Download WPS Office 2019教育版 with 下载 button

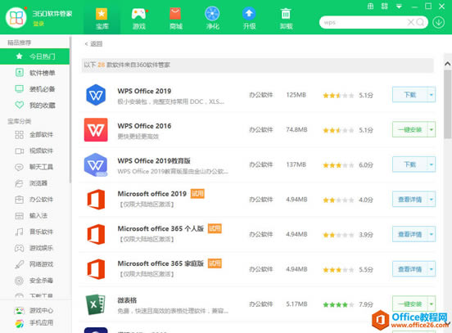409,164
